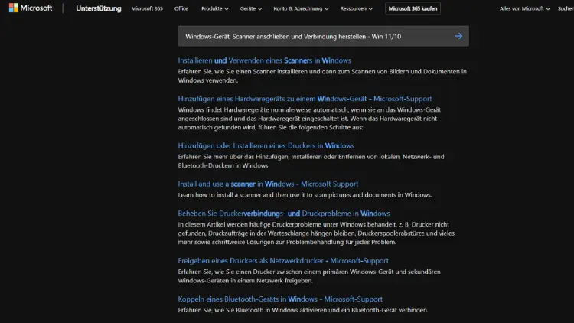This screenshot has height=323, width=574.
Task: Open Hinzufügen oder Installieren eines Druckers link
Action: pyautogui.click(x=266, y=145)
